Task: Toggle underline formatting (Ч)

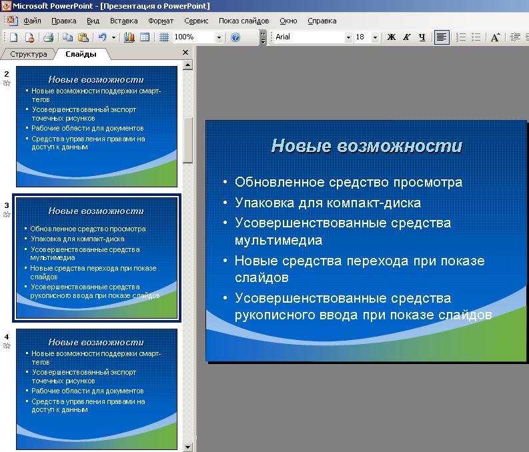Action: (422, 37)
